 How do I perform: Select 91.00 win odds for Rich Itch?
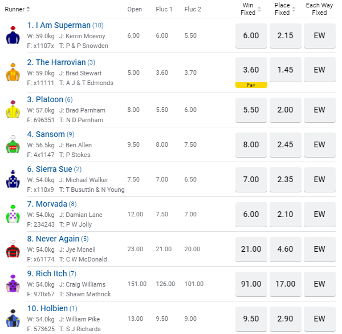[x=251, y=284]
